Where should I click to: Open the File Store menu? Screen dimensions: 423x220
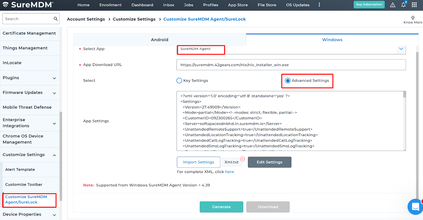coord(267,5)
